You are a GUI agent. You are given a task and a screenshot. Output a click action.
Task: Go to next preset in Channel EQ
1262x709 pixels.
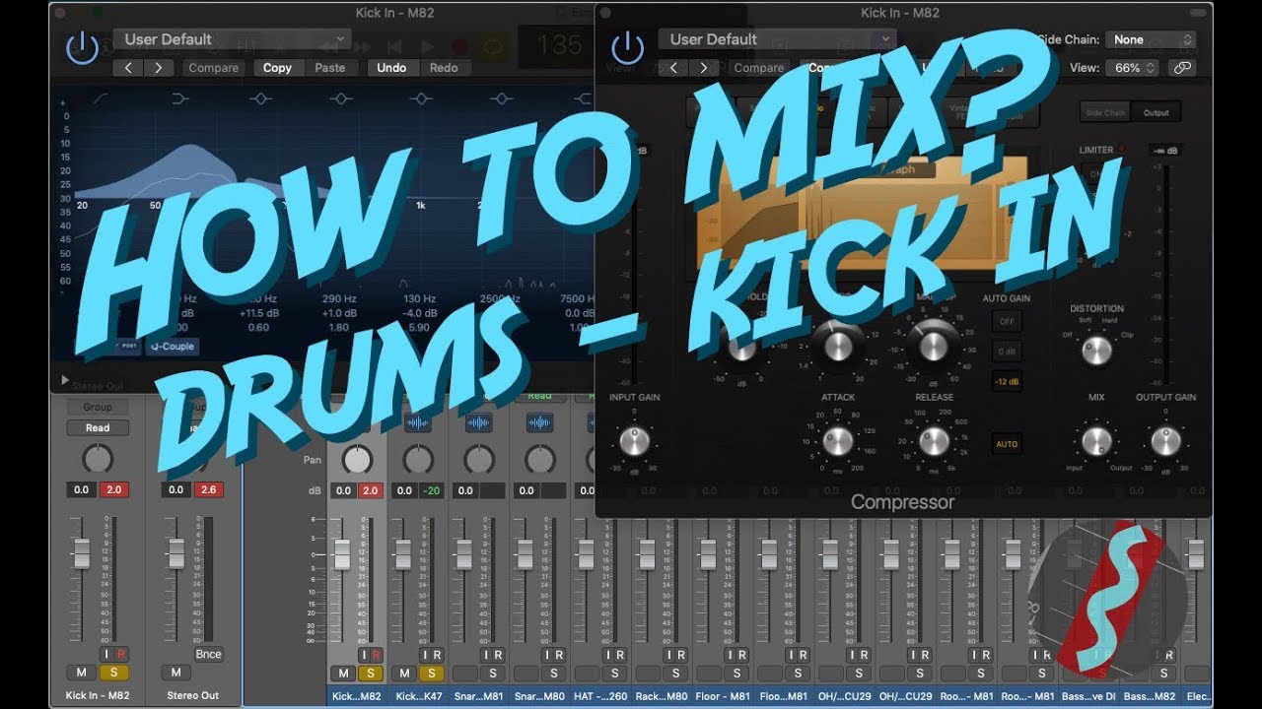[x=159, y=68]
